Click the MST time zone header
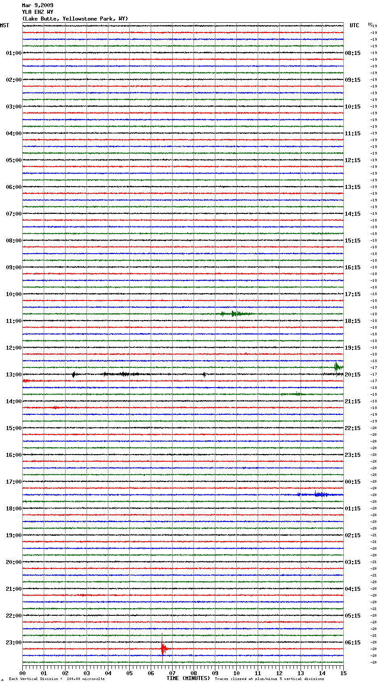 coord(4,25)
